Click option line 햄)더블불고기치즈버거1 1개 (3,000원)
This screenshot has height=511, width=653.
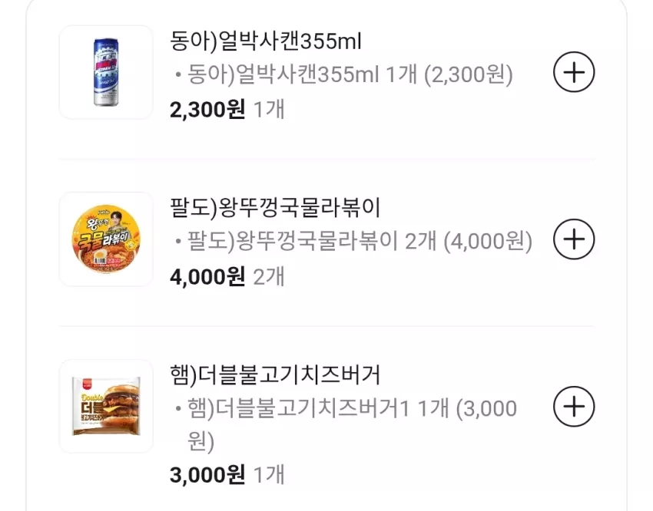coord(346,424)
